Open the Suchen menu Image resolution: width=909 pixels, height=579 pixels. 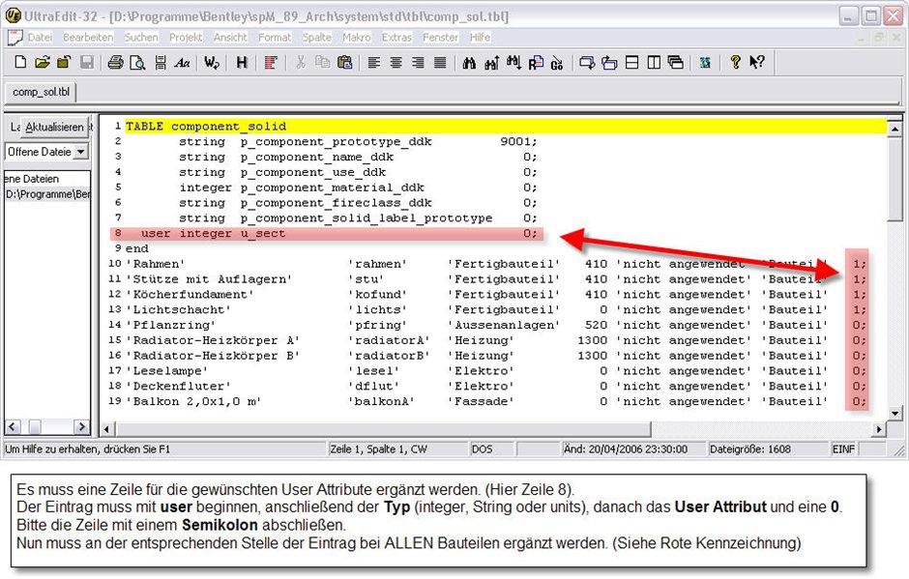coord(141,37)
